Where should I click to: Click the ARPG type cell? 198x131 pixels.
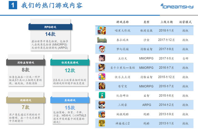point(146,105)
